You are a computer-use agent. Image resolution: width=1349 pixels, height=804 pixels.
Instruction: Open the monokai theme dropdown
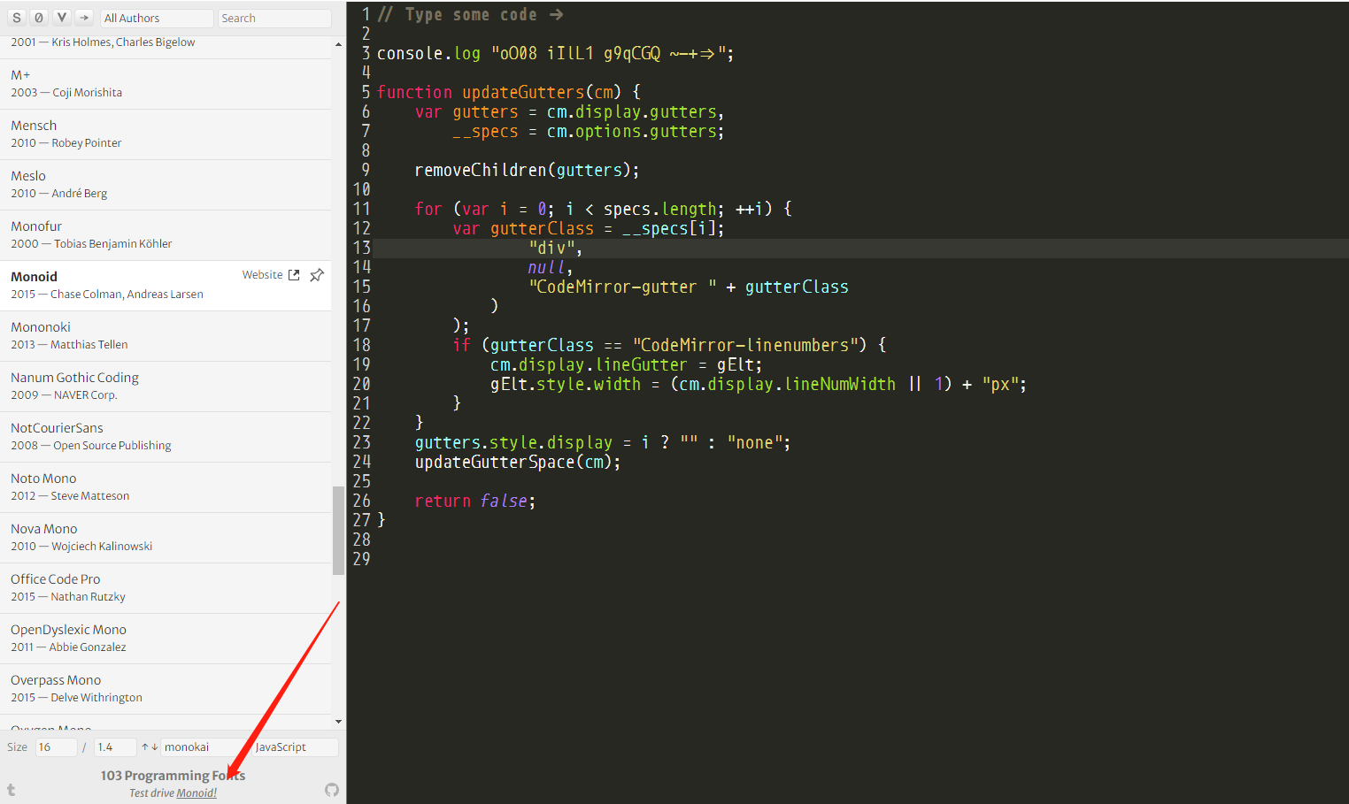pos(202,747)
